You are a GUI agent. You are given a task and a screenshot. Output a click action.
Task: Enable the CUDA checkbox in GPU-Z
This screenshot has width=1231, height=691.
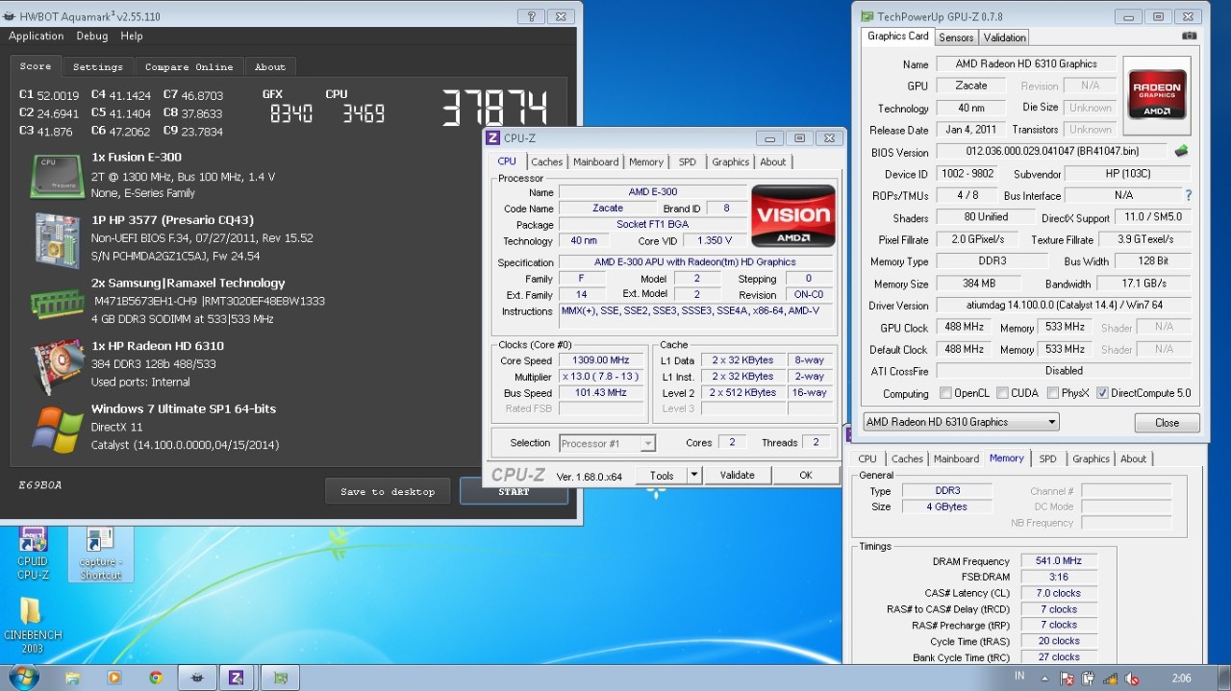(1001, 393)
